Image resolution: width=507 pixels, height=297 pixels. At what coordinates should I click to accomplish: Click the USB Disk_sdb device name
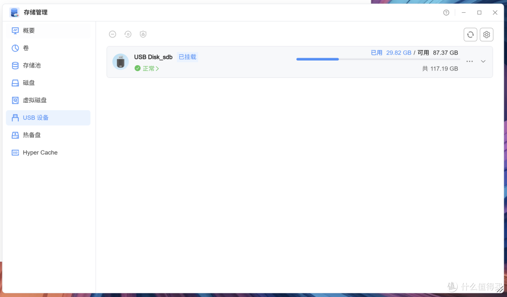[x=153, y=57]
